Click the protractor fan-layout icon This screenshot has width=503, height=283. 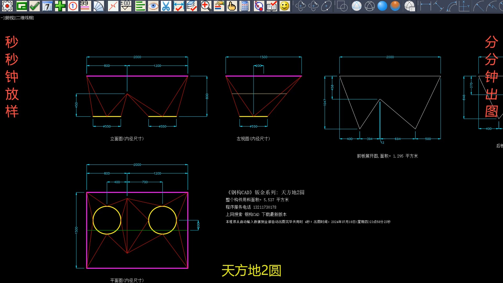coord(99,6)
